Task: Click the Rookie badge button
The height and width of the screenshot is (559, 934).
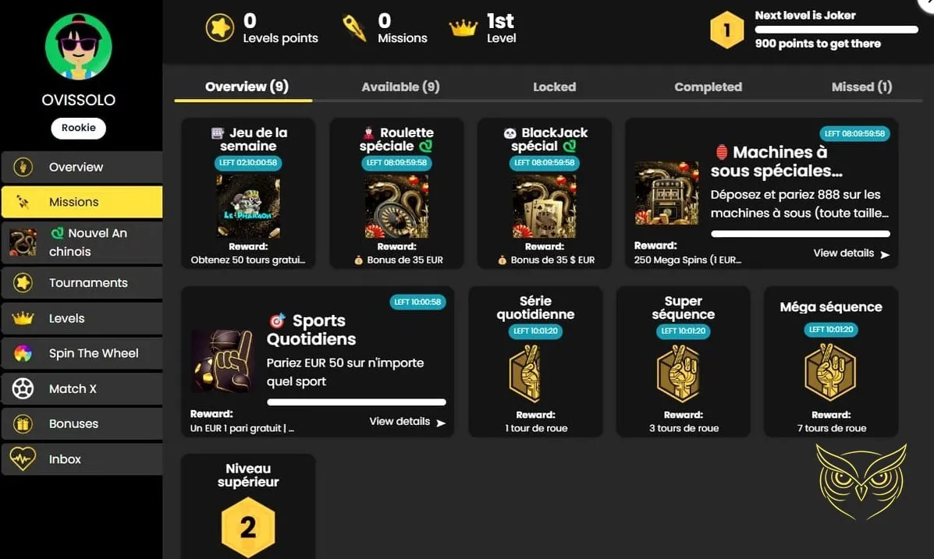Action: coord(79,128)
